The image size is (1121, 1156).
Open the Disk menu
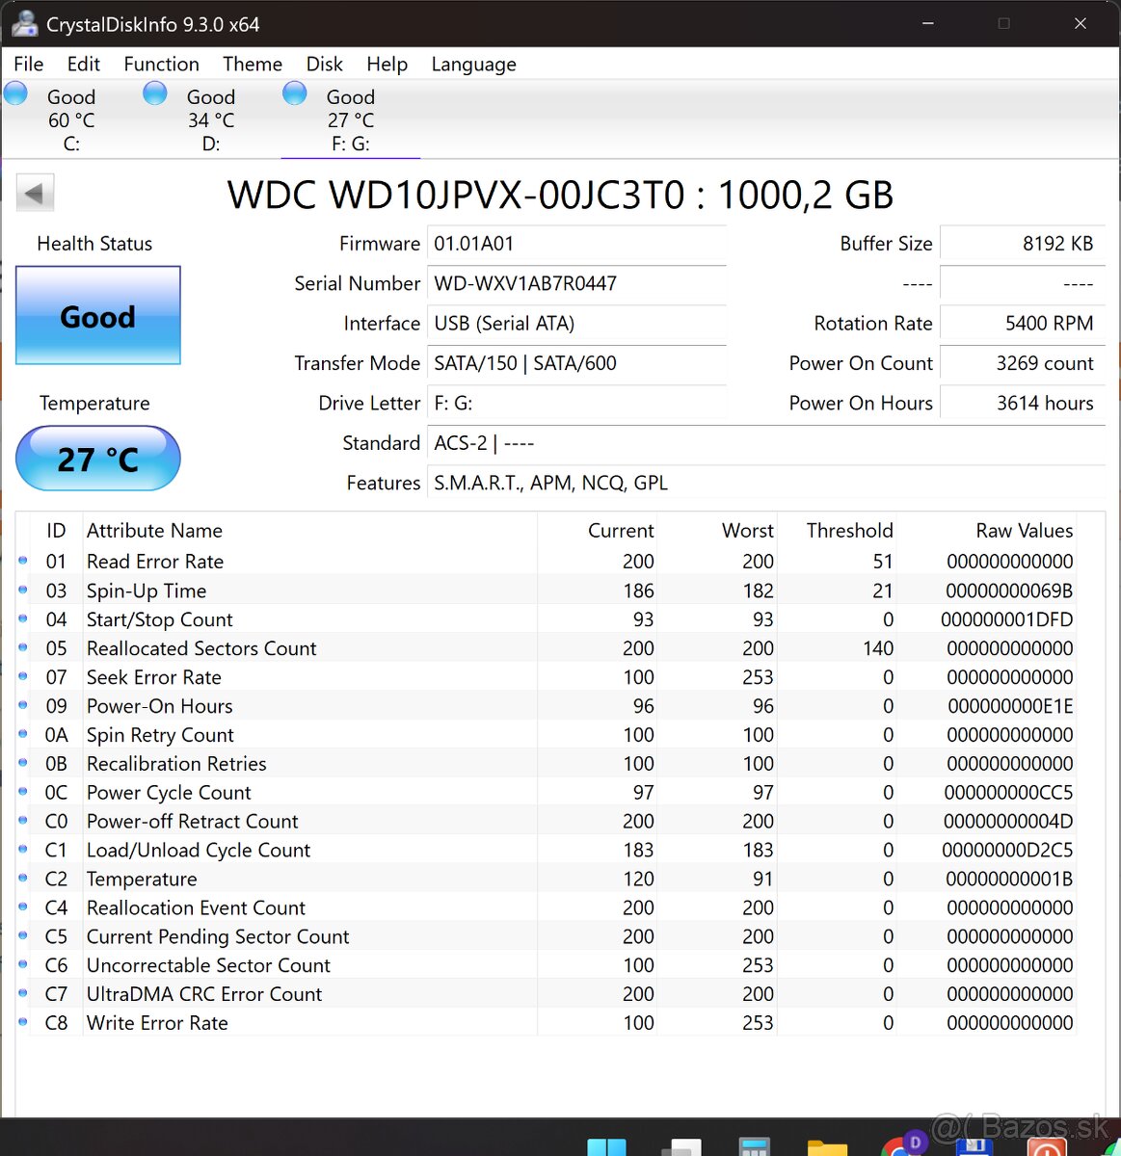coord(324,64)
